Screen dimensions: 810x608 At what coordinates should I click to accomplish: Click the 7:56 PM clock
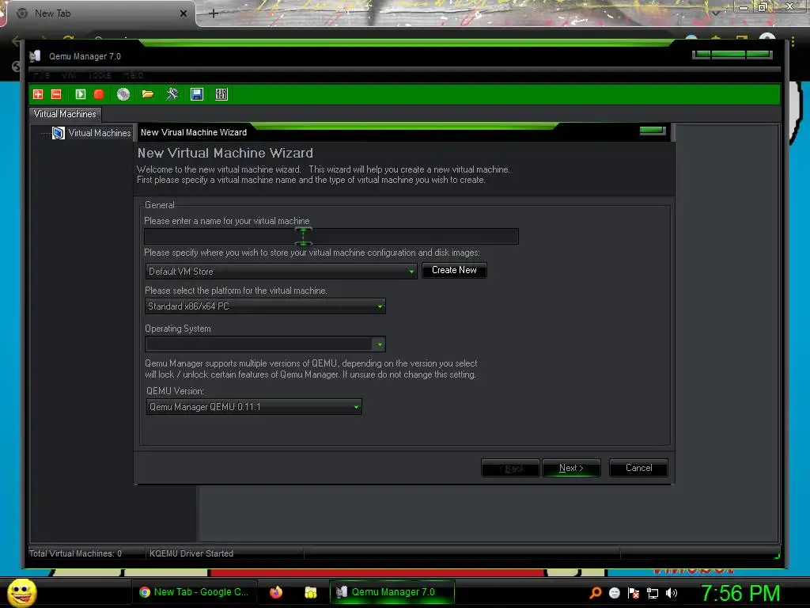tap(740, 593)
